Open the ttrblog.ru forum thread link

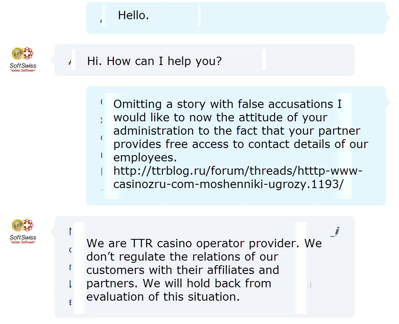click(238, 171)
